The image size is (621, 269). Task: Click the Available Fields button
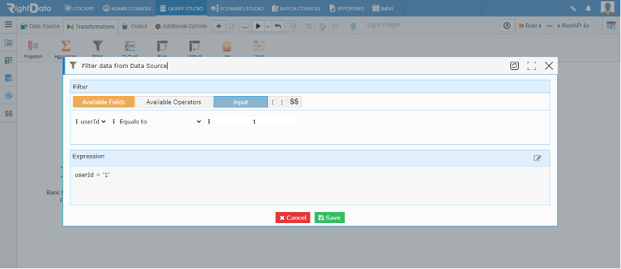[104, 102]
